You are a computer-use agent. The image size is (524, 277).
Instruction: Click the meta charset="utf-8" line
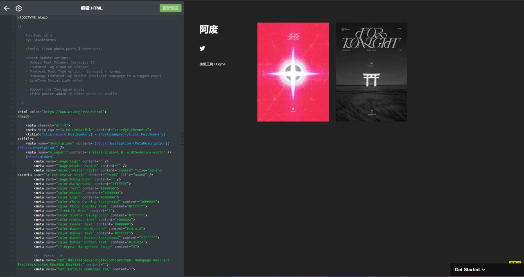48,125
